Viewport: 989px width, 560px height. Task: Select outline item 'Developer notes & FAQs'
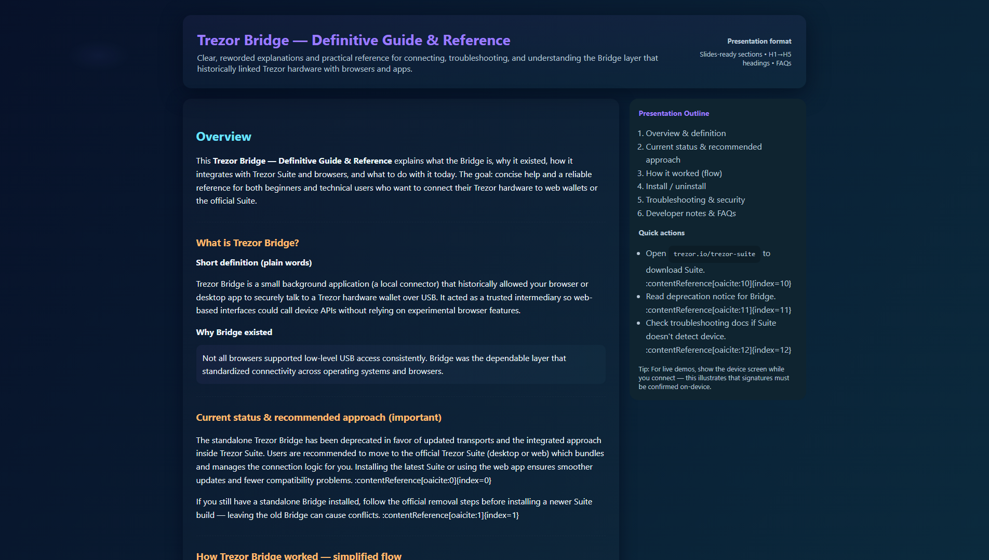click(690, 214)
